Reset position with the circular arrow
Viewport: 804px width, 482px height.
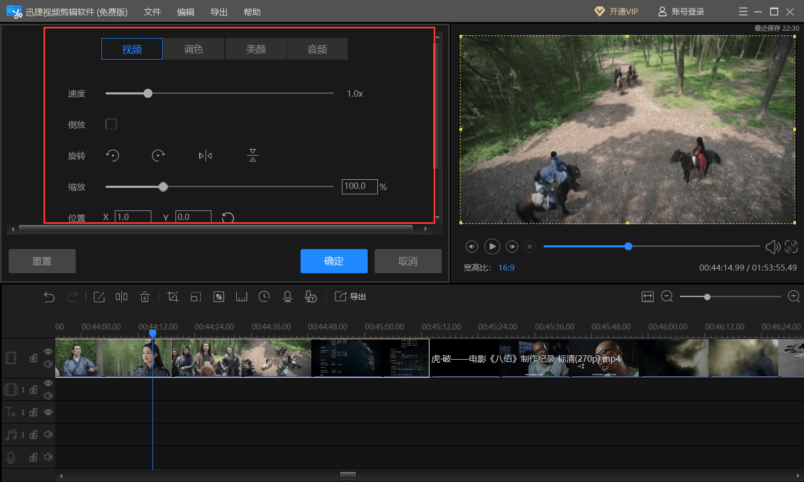click(228, 217)
